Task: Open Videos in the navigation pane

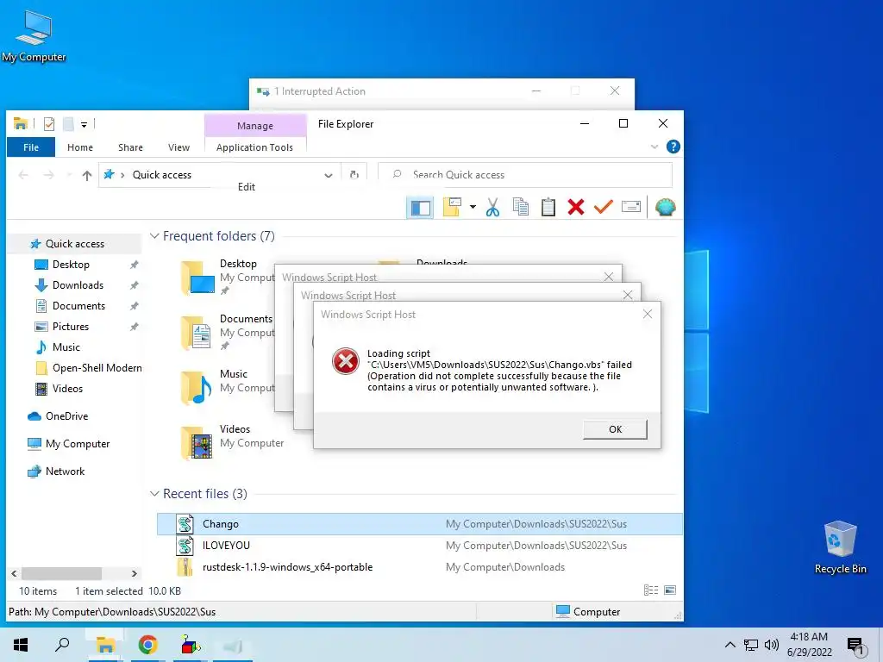Action: pos(67,389)
